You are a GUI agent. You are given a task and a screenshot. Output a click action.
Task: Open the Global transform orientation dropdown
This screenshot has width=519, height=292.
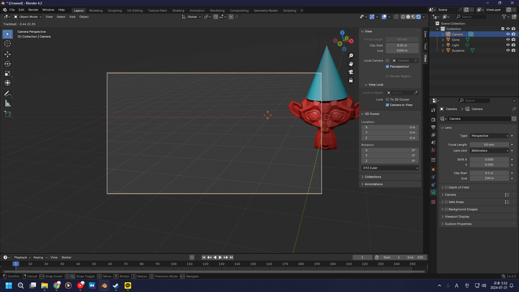pos(191,17)
